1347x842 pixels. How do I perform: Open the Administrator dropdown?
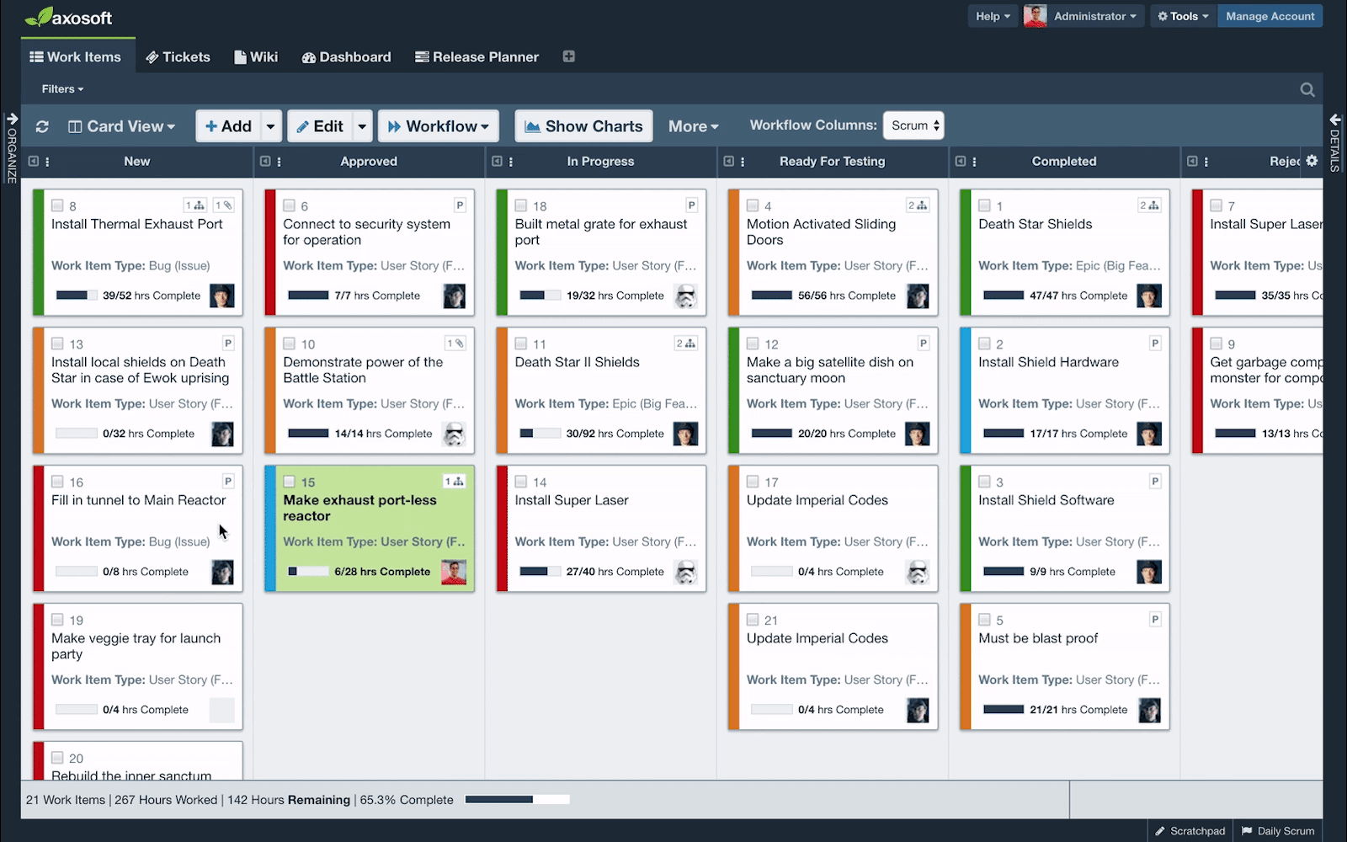point(1095,16)
